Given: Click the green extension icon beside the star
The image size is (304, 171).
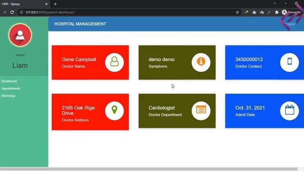Looking at the screenshot, I should coord(247,12).
